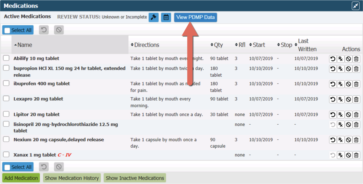Click discontinue icon for Lexapro 20 mg

click(349, 99)
